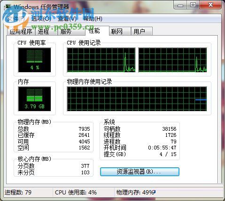Click the left CPU 使用记录 graph
Viewport: 225px width, 201px height.
pyautogui.click(x=101, y=60)
